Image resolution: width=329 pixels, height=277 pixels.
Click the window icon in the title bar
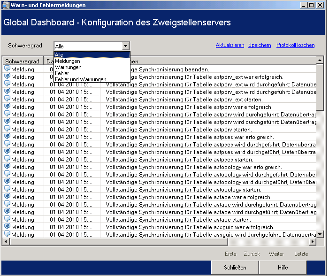pyautogui.click(x=6, y=5)
